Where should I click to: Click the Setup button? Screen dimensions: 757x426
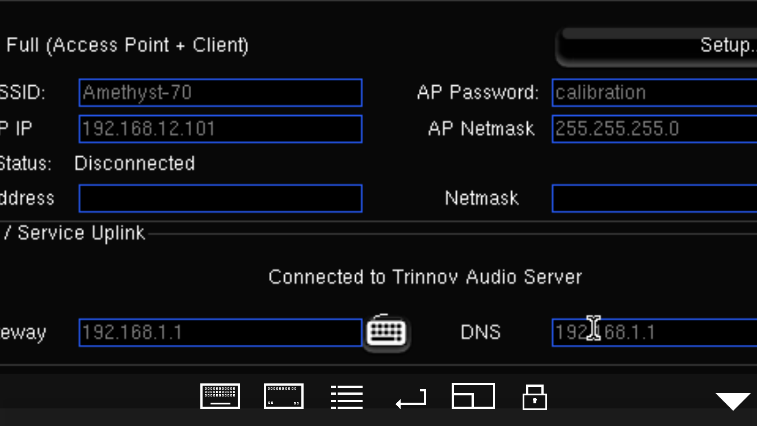[x=657, y=47]
